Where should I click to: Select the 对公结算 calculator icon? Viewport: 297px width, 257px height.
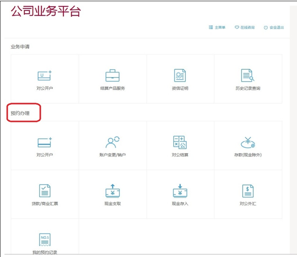point(180,142)
